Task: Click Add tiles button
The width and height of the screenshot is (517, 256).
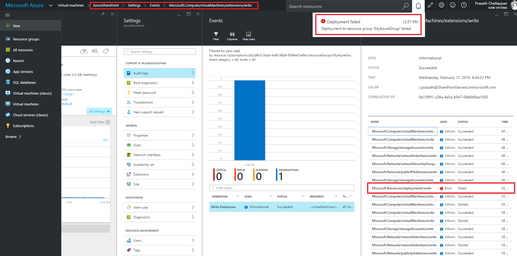Action: [100, 122]
